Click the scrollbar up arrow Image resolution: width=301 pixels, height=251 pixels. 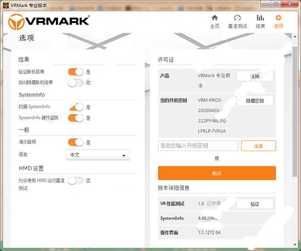[x=295, y=37]
